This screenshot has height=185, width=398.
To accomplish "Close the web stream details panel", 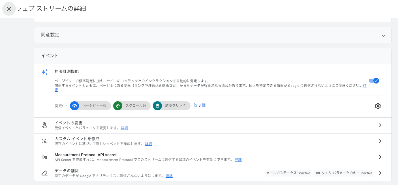I will point(9,9).
